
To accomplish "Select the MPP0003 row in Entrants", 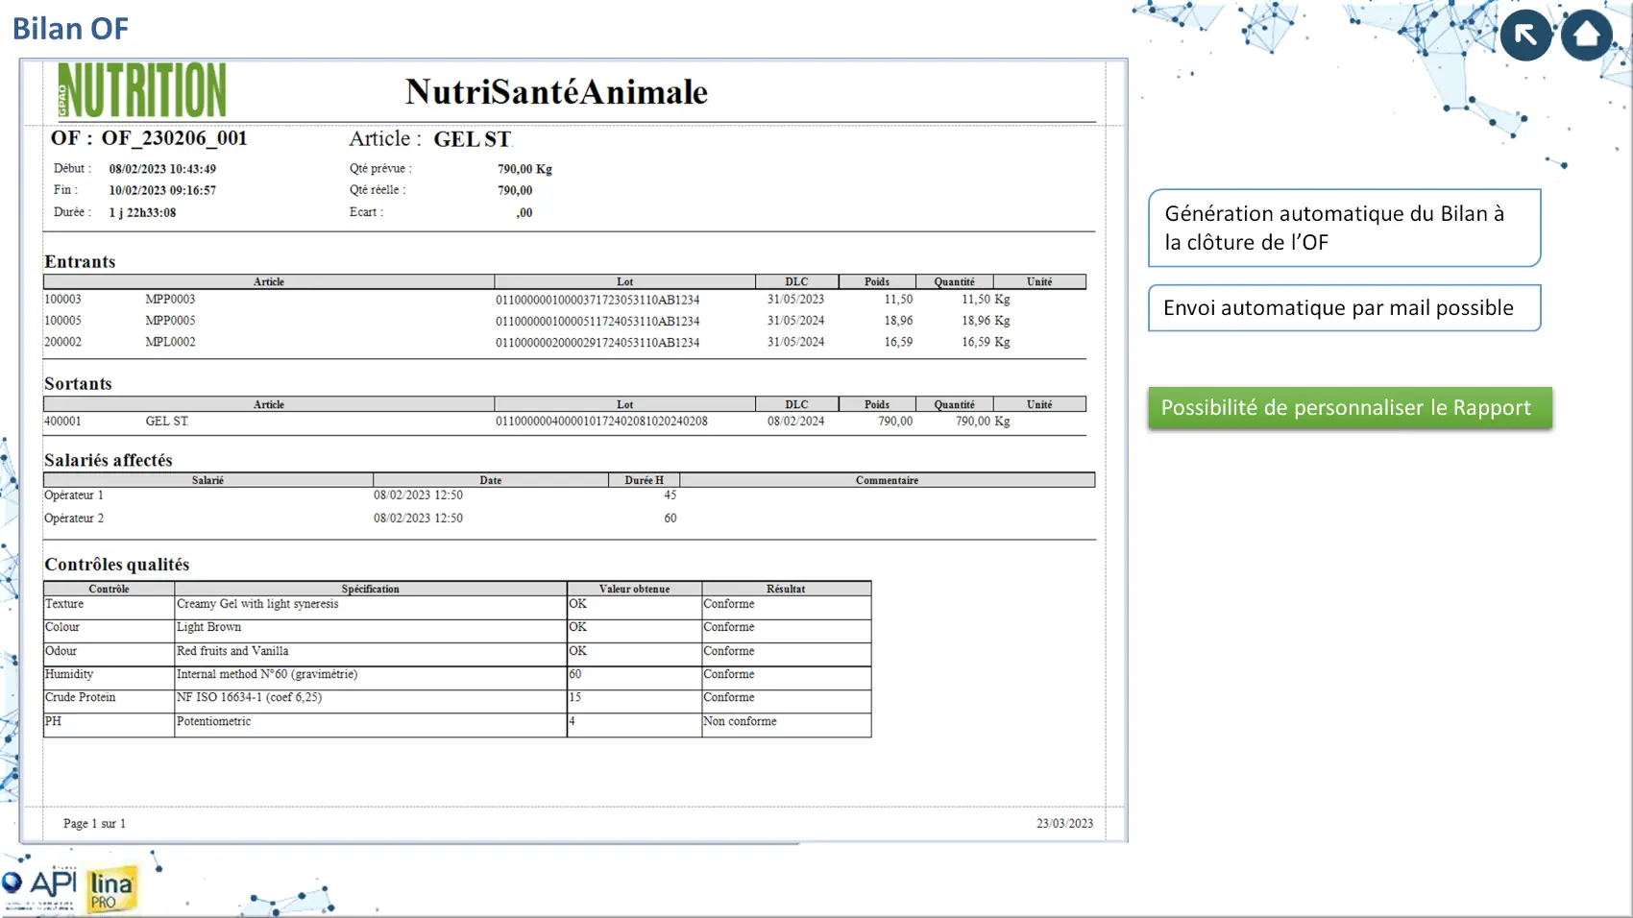I will pyautogui.click(x=170, y=300).
